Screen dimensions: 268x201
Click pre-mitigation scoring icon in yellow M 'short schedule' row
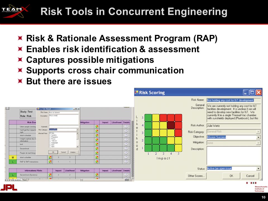pos(50,157)
